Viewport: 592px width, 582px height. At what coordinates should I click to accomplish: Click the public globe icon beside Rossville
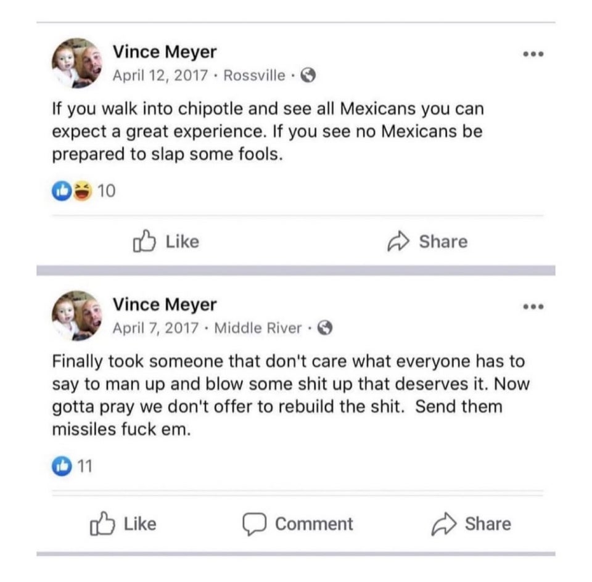point(308,76)
